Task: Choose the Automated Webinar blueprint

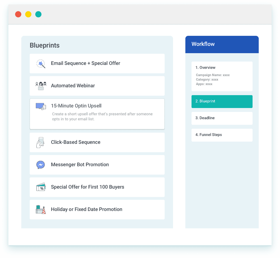Action: [97, 86]
